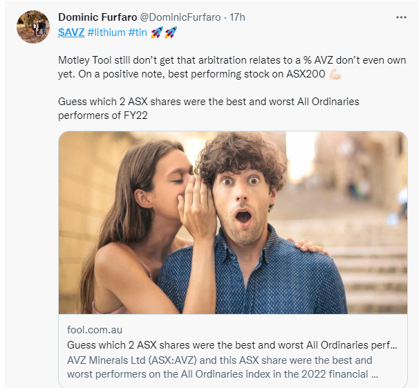Click Dominic Furfaro's profile avatar
The width and height of the screenshot is (419, 388).
(x=33, y=27)
